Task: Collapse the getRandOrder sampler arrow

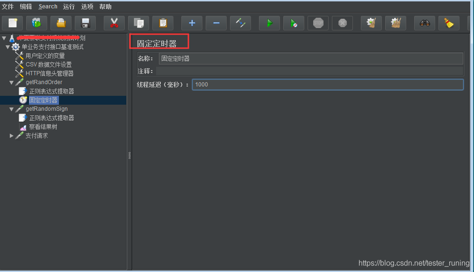Action: pyautogui.click(x=12, y=83)
